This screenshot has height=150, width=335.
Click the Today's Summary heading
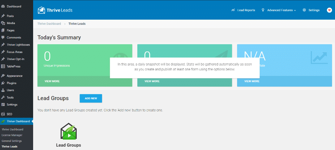(x=59, y=38)
